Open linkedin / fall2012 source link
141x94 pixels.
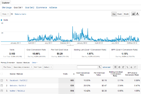18,85
